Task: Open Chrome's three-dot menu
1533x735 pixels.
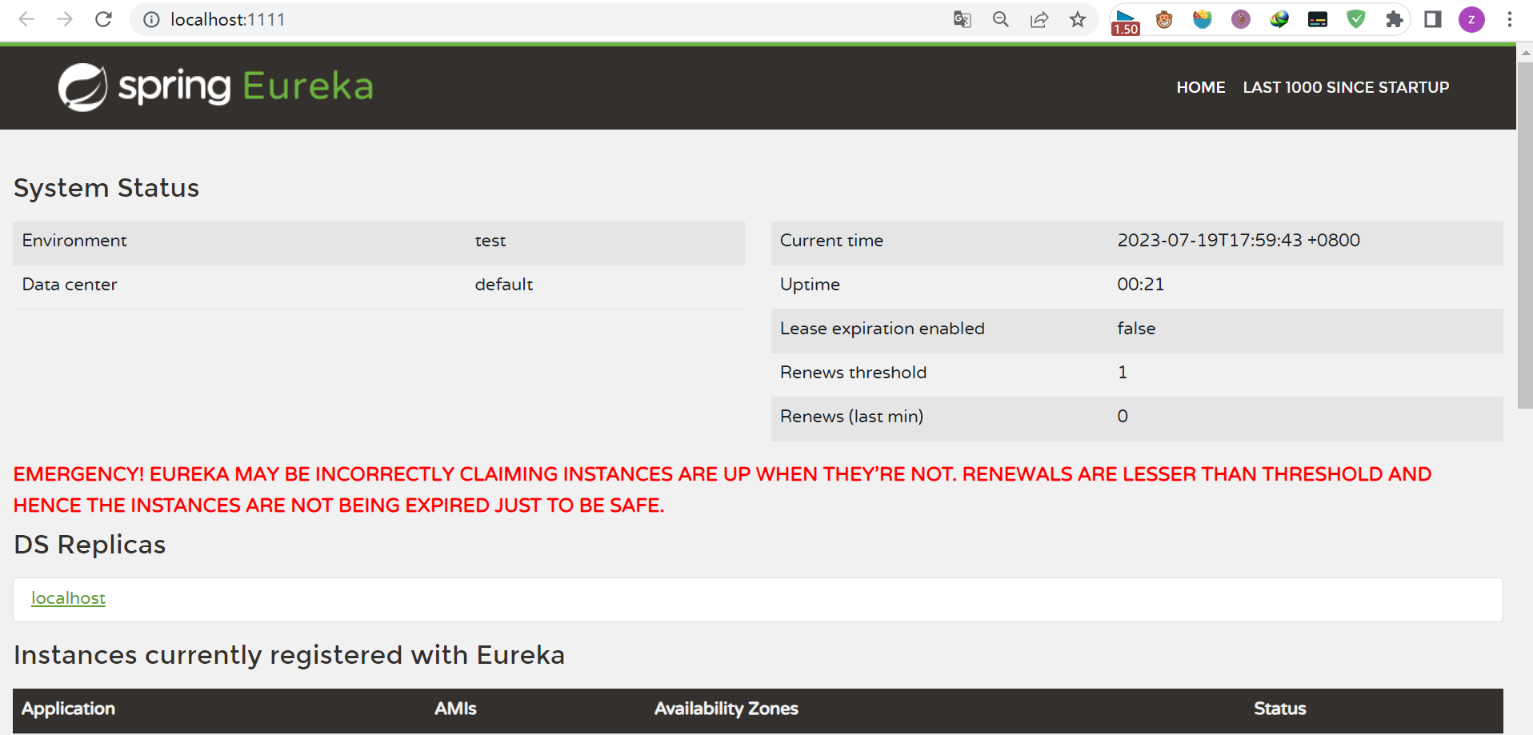Action: pos(1510,19)
